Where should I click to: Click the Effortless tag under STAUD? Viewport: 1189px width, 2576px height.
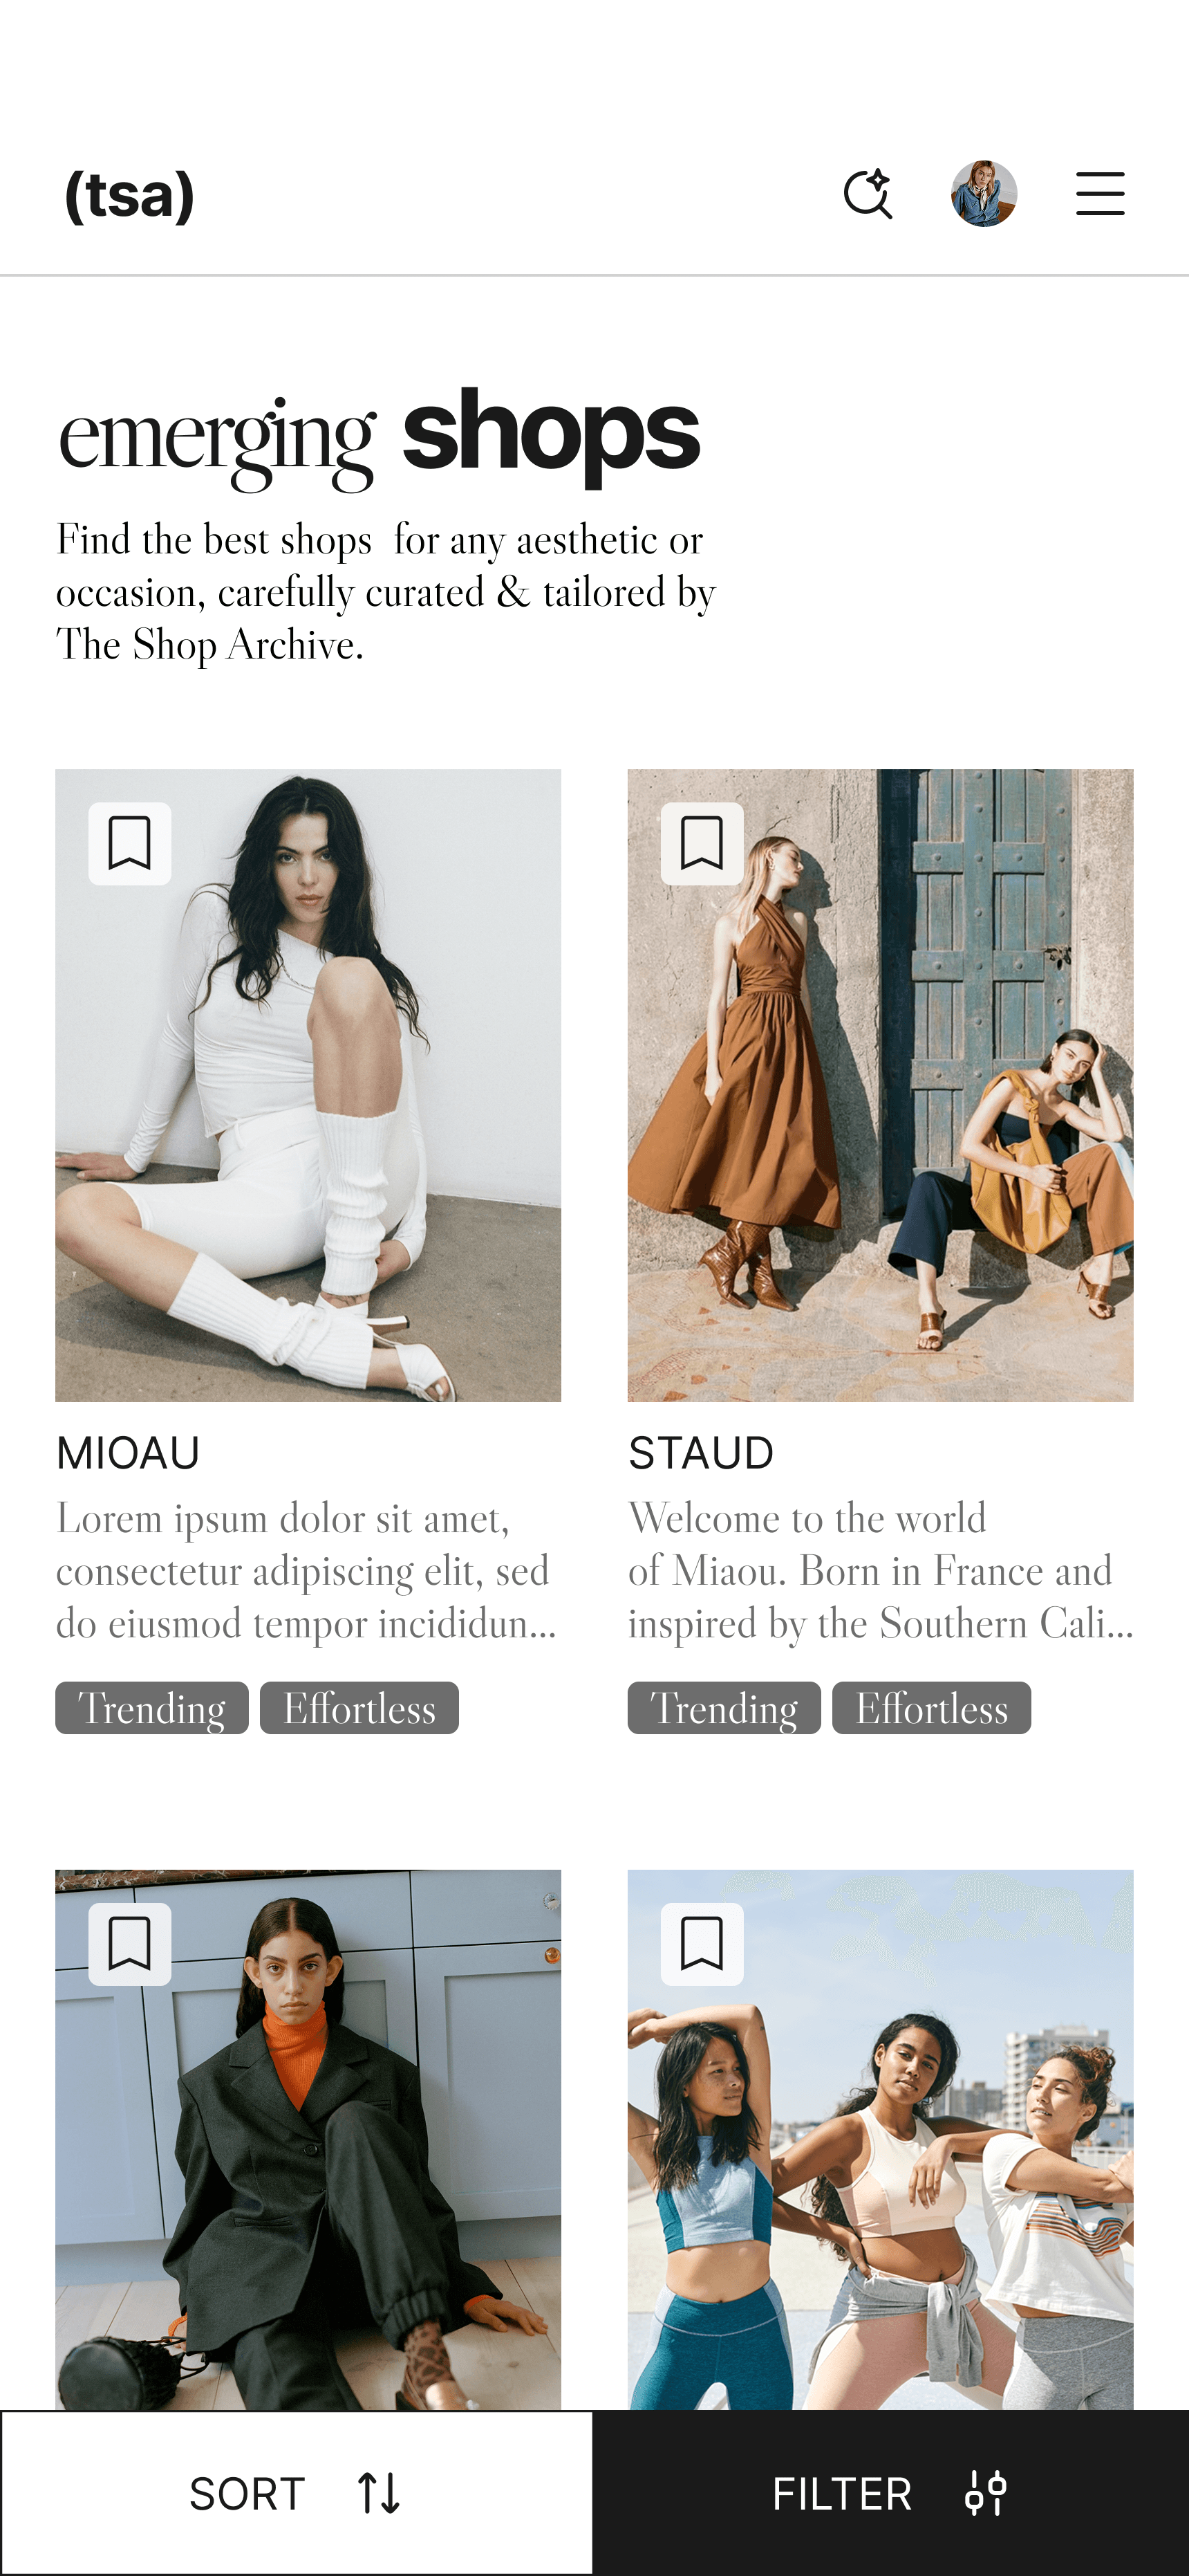(x=933, y=1708)
